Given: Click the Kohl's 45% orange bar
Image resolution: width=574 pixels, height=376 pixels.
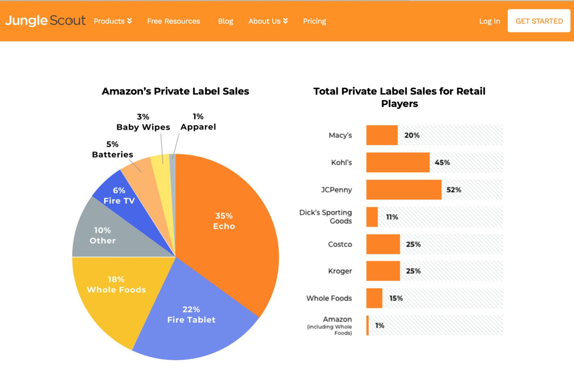Looking at the screenshot, I should pyautogui.click(x=398, y=163).
